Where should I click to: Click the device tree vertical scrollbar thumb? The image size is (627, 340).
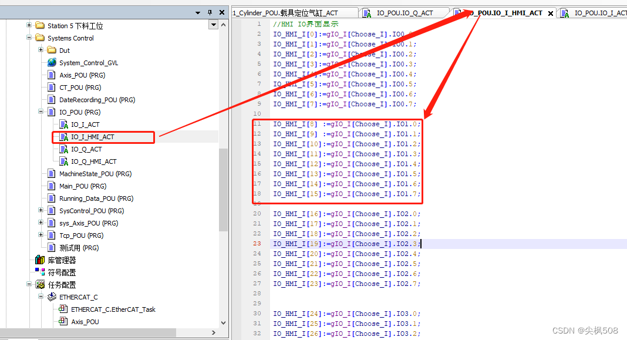pyautogui.click(x=223, y=189)
